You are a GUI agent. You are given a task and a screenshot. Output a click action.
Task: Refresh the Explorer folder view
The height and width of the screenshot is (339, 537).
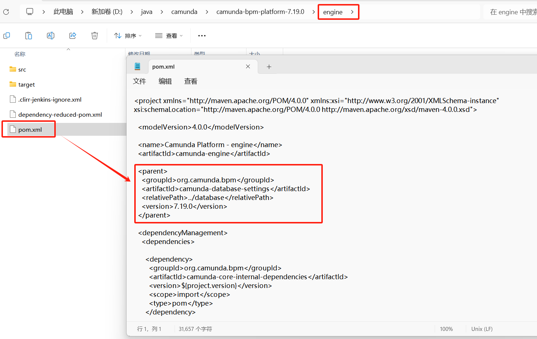pos(6,12)
